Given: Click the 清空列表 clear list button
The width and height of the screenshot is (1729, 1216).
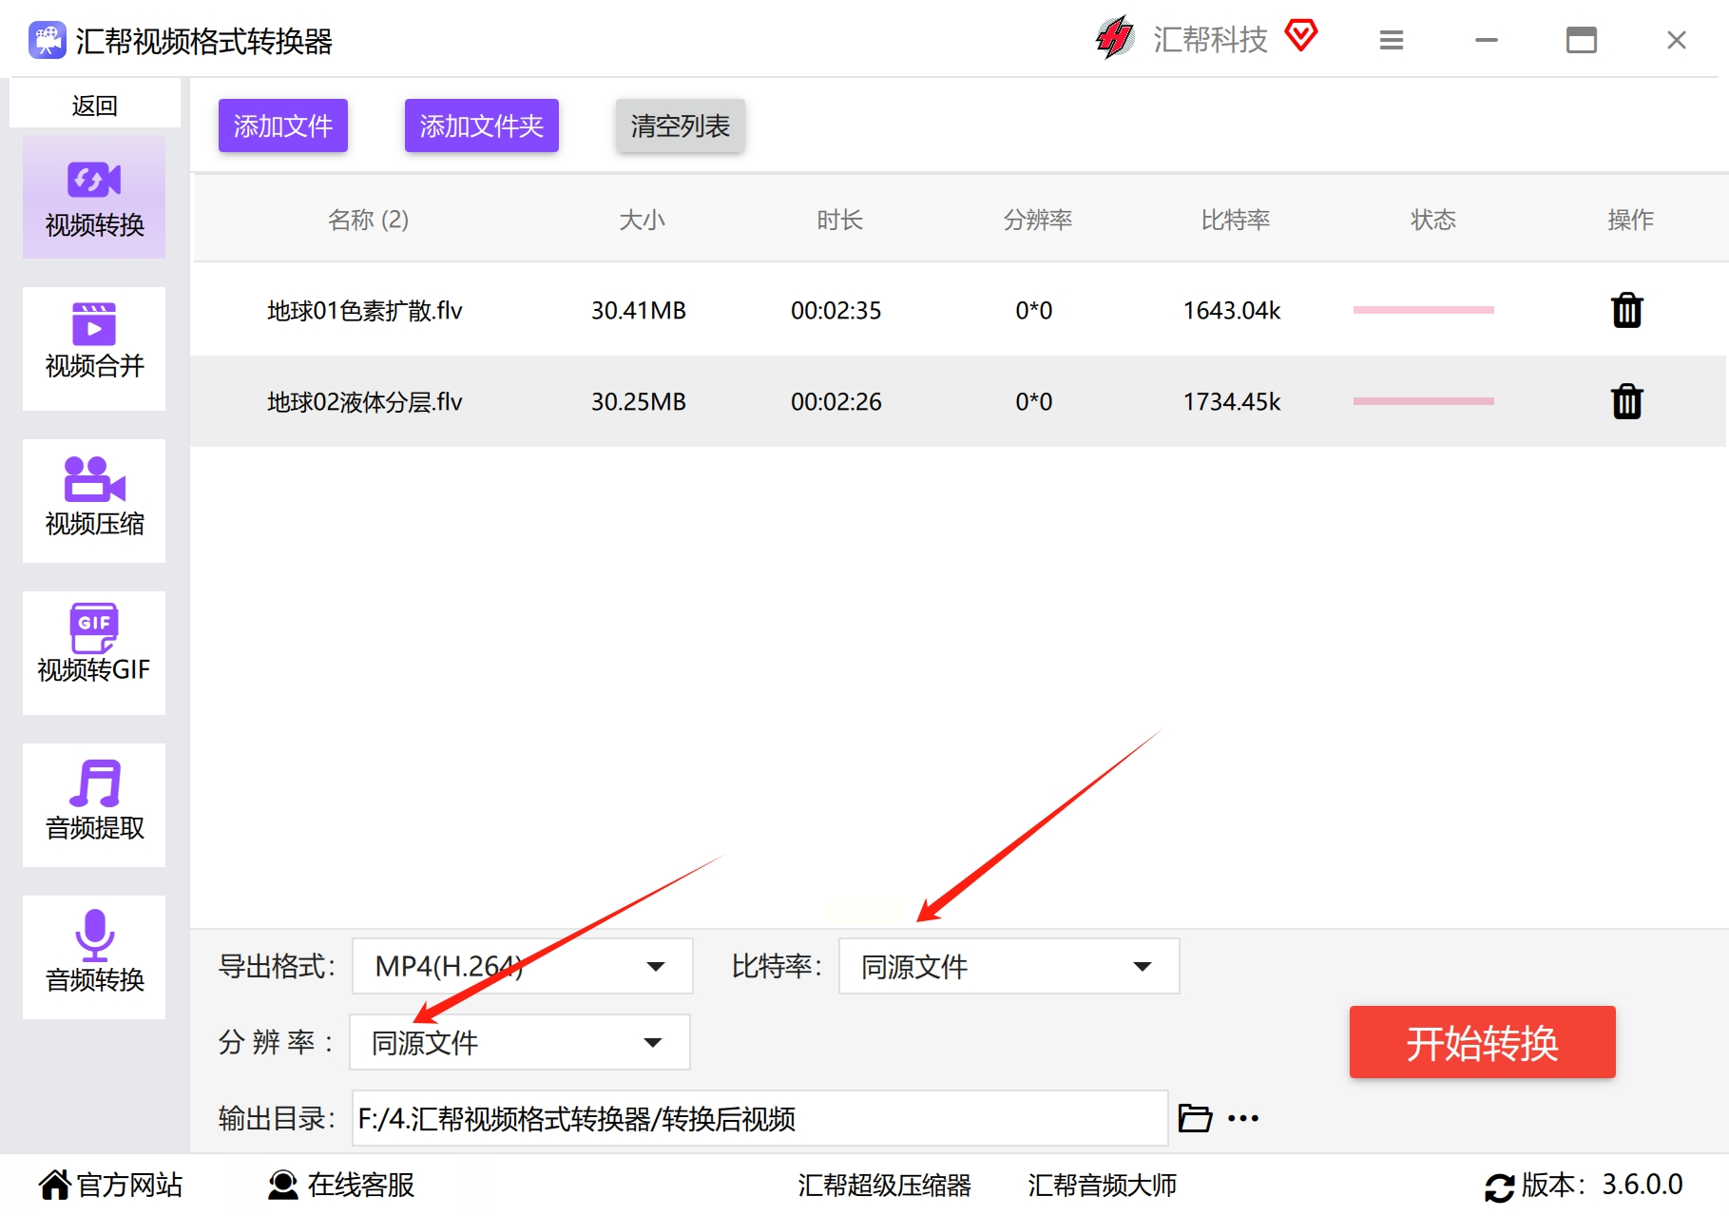Looking at the screenshot, I should (680, 125).
